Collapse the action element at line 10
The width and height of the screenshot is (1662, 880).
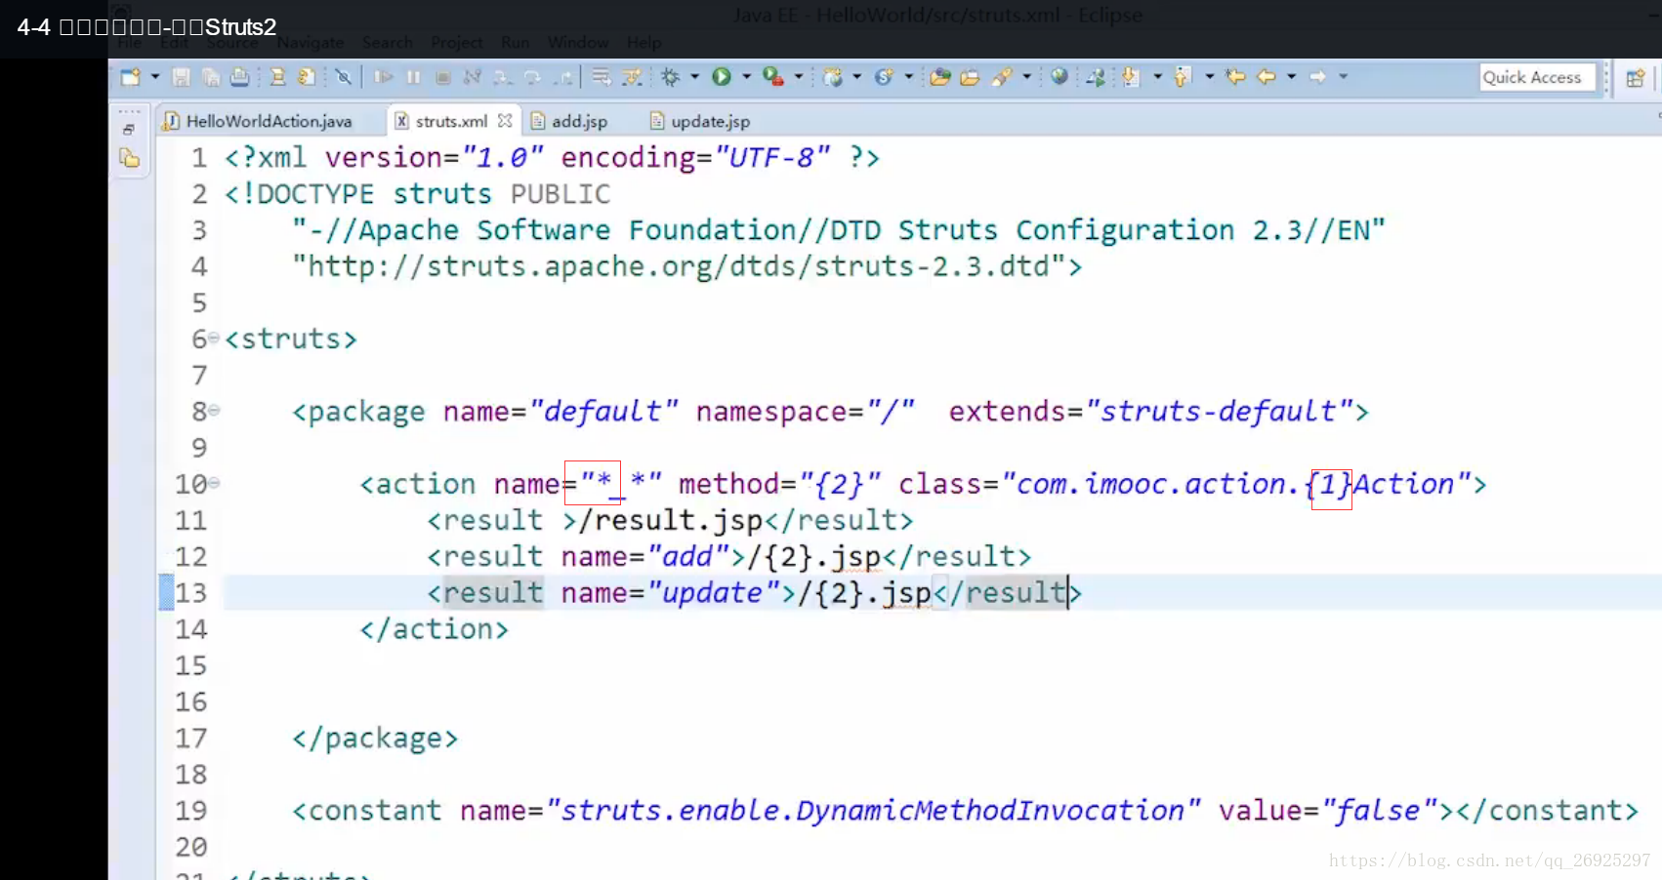[214, 483]
